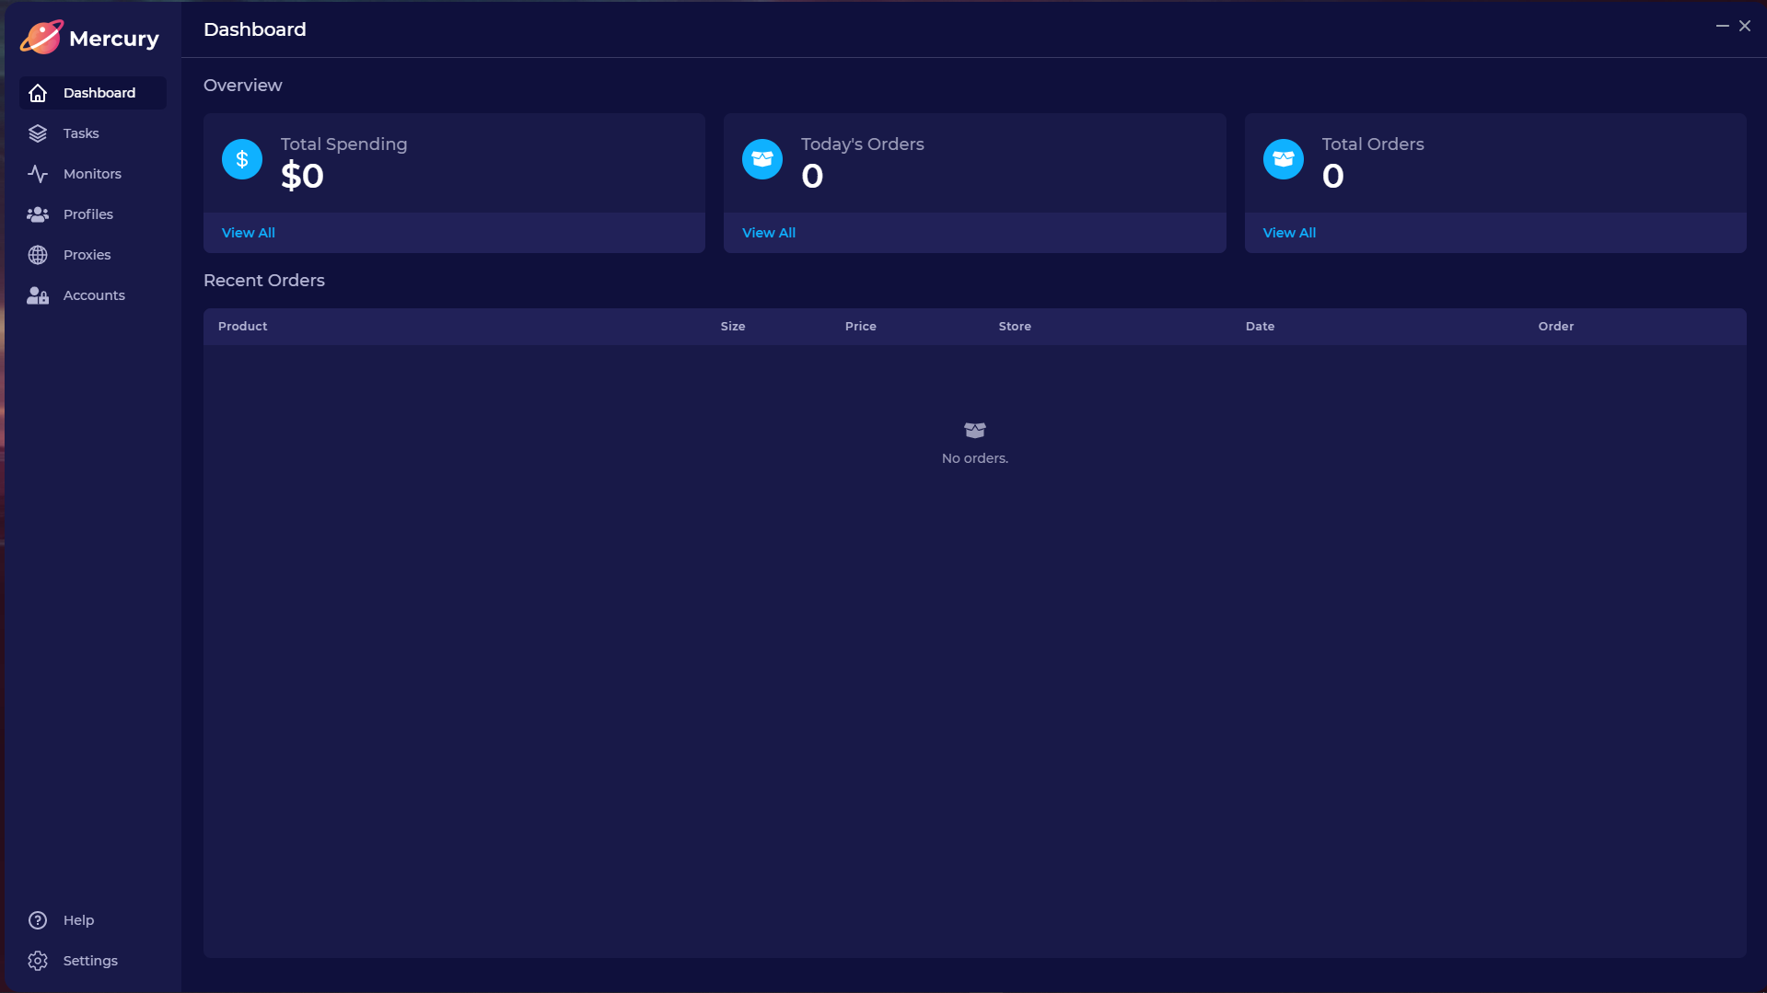Click the Price column header

click(x=861, y=327)
